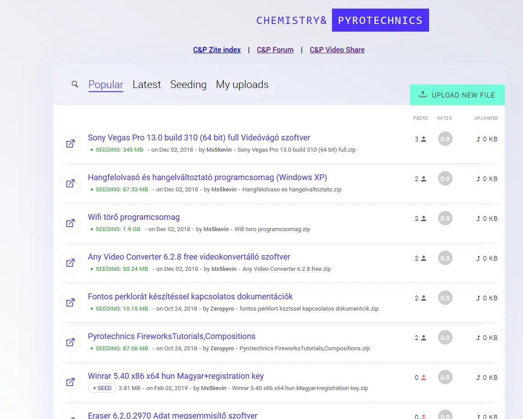Open external link icon for Hangfelolvasó programcsomag

click(x=70, y=183)
